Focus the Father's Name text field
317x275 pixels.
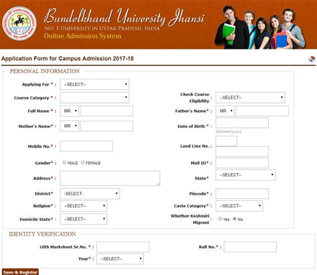[262, 111]
